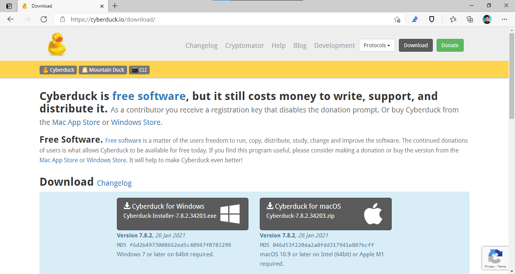This screenshot has height=274, width=515.
Task: Expand the Protocols dropdown
Action: (377, 45)
